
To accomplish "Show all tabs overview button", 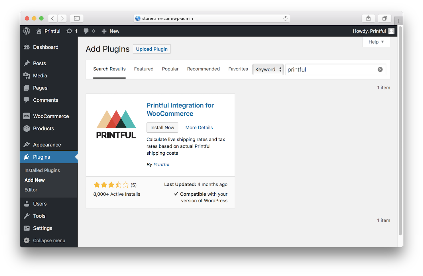I will click(x=385, y=18).
